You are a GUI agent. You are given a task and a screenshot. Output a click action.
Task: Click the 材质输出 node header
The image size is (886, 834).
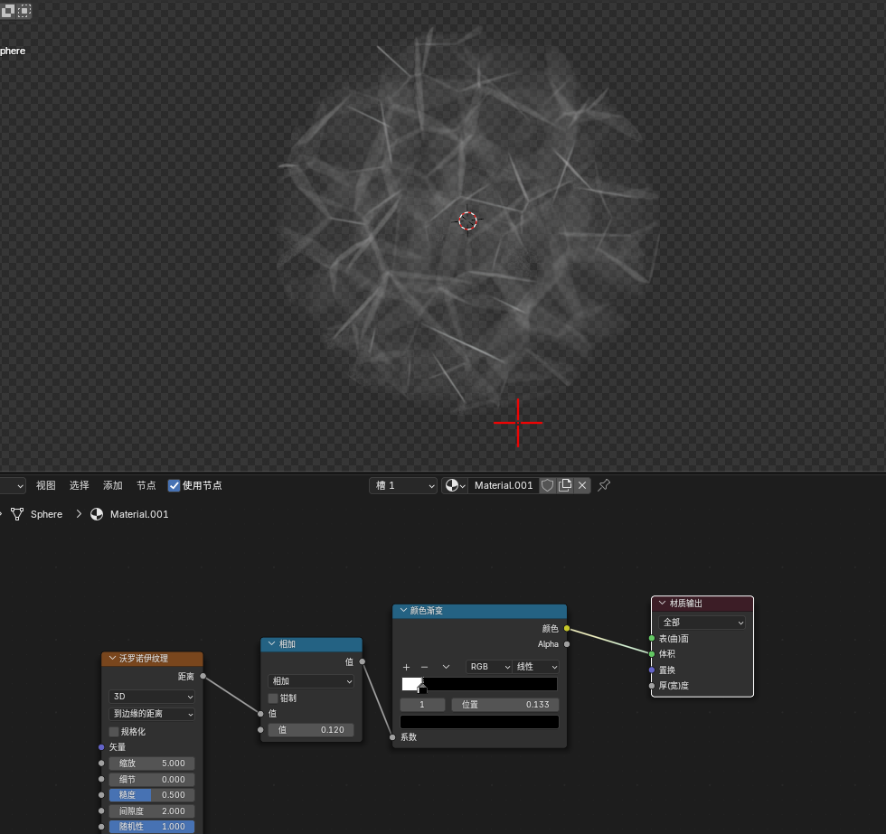[702, 603]
